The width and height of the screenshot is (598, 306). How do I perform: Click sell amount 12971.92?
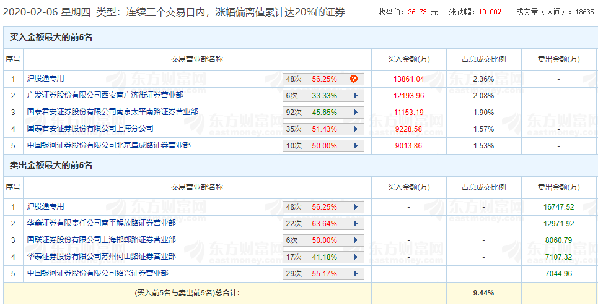pyautogui.click(x=558, y=224)
